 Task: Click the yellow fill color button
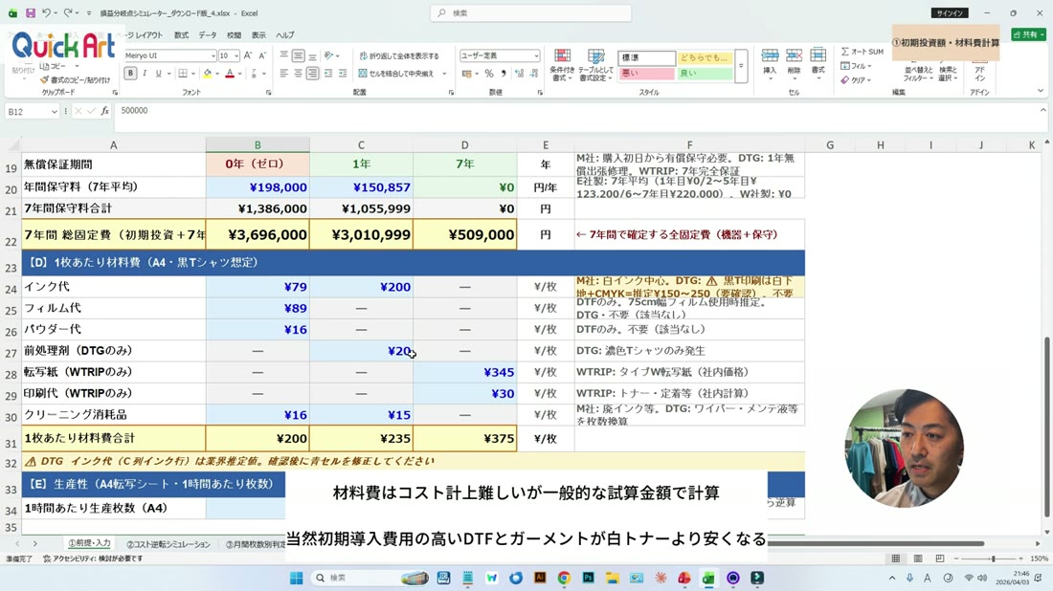pos(208,73)
